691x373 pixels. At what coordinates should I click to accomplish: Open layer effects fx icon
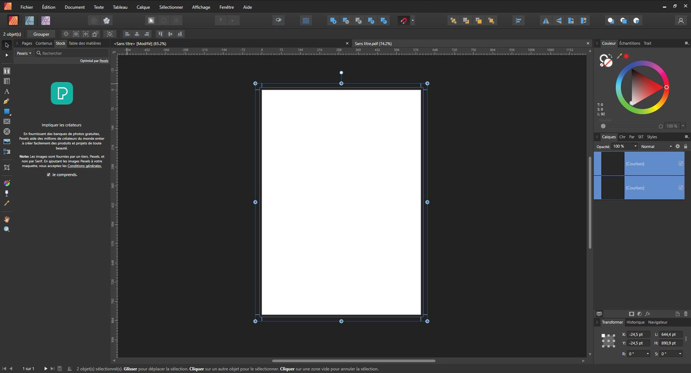tap(647, 314)
